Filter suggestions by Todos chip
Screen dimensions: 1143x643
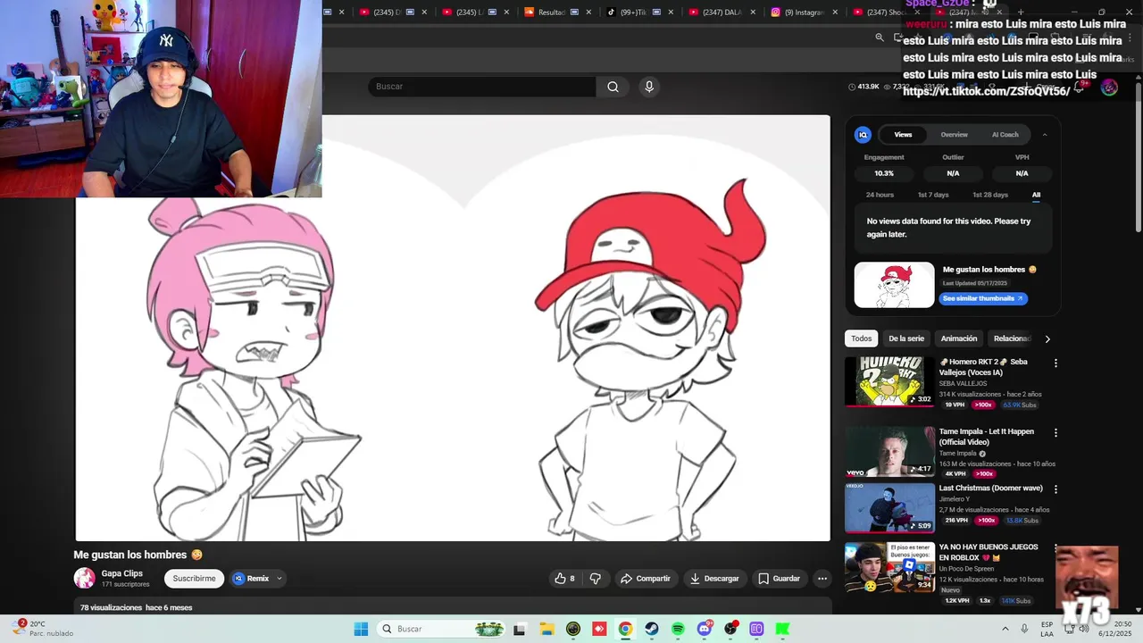[861, 338]
